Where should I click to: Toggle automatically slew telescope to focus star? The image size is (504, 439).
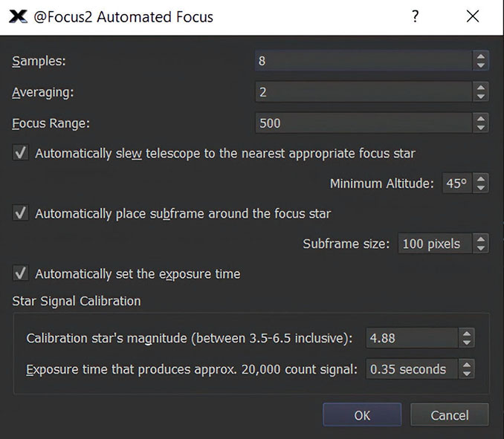21,153
